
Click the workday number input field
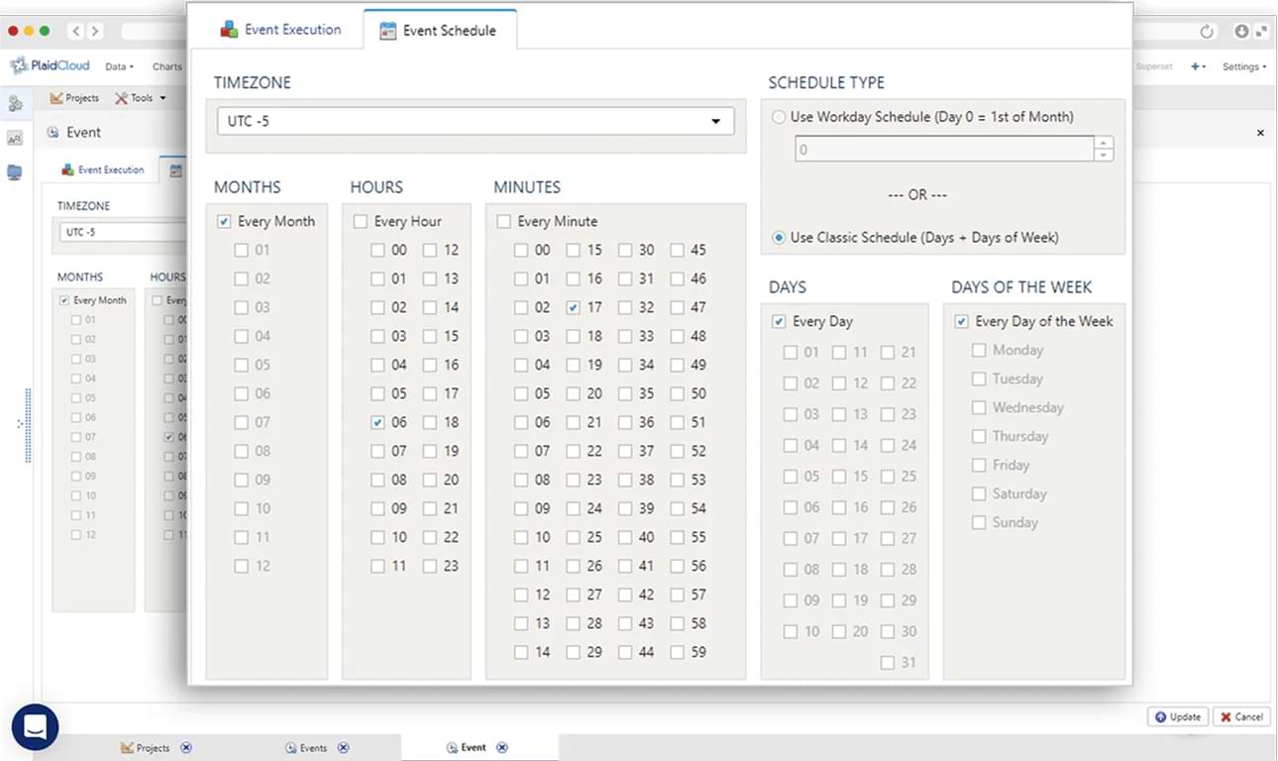click(x=943, y=150)
